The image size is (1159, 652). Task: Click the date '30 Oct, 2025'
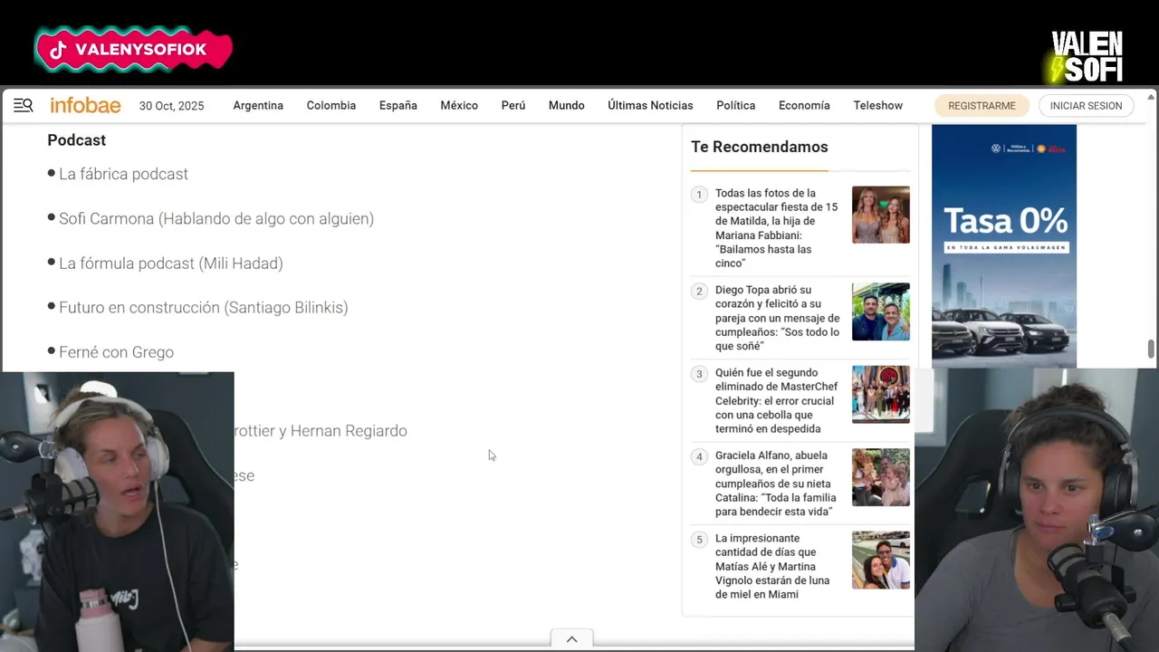click(171, 106)
